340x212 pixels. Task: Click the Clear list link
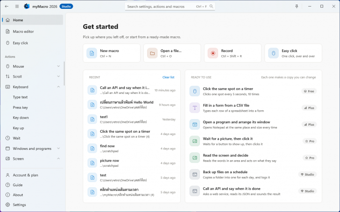click(x=168, y=77)
